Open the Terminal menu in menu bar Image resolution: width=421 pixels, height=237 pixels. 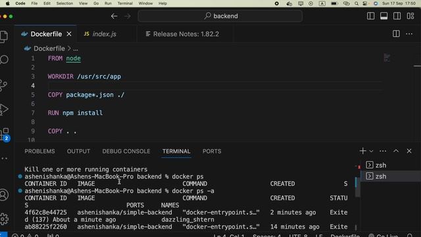coord(125,3)
